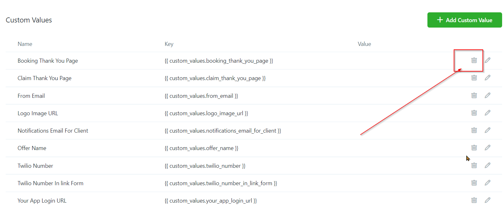The height and width of the screenshot is (214, 504).
Task: Delete the Twilio Number custom value
Action: (474, 165)
